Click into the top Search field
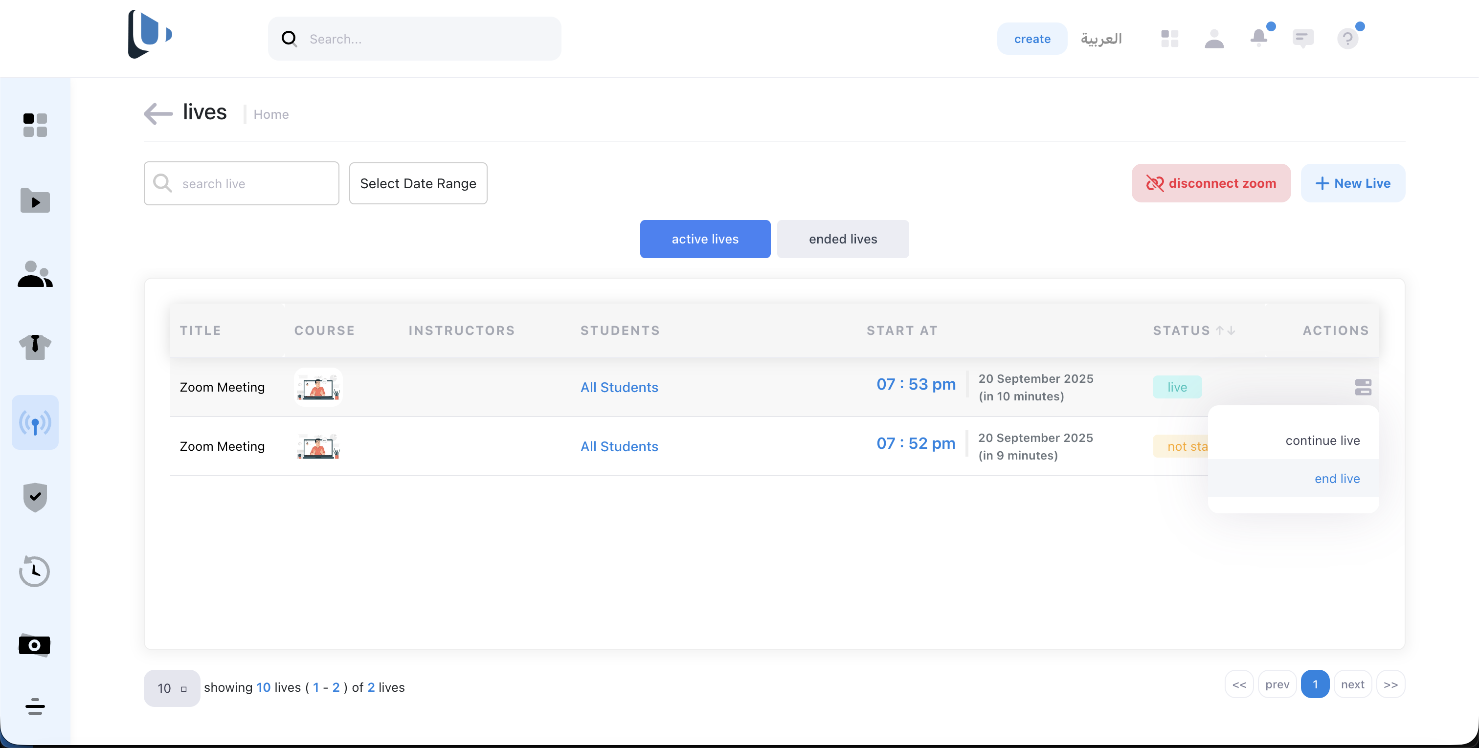1479x748 pixels. (415, 39)
